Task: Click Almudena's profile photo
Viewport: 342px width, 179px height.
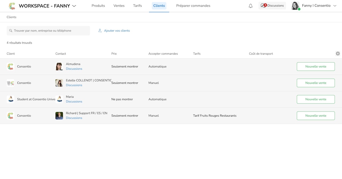Action: coord(59,67)
